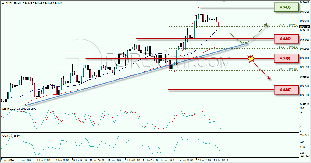
Task: Click the 12 Jun 16:00 time label
Action: (x=204, y=160)
